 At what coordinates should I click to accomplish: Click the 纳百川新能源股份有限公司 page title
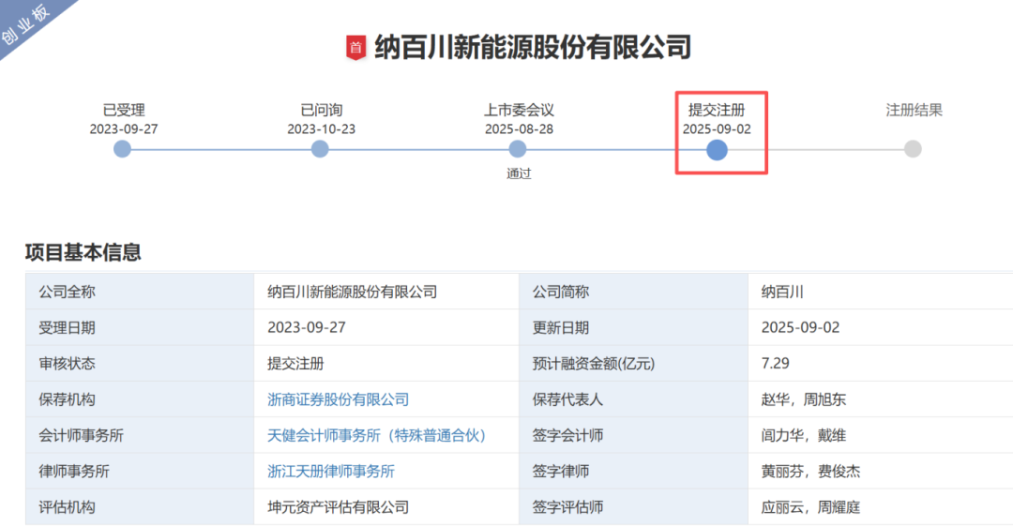[x=532, y=47]
